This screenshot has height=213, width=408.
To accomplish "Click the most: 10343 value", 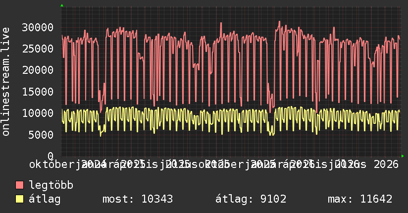I will (x=138, y=199).
